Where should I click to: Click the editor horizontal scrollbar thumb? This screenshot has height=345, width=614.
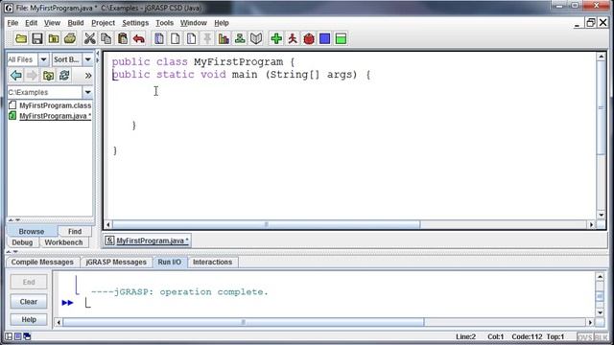pos(266,224)
